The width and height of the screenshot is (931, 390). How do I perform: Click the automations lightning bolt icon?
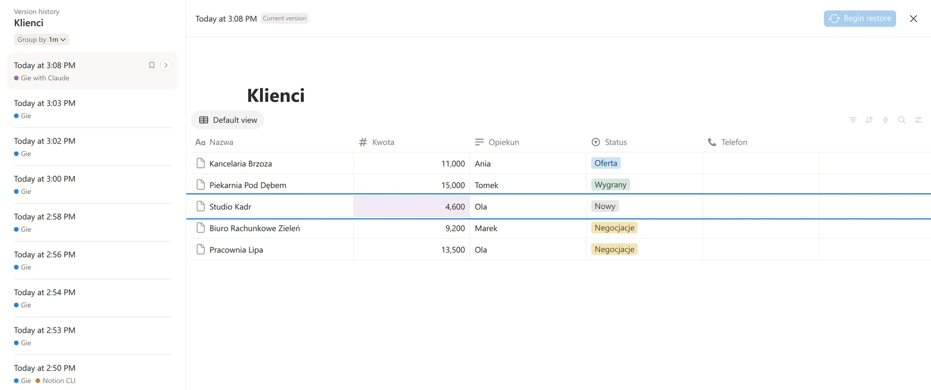tap(885, 120)
